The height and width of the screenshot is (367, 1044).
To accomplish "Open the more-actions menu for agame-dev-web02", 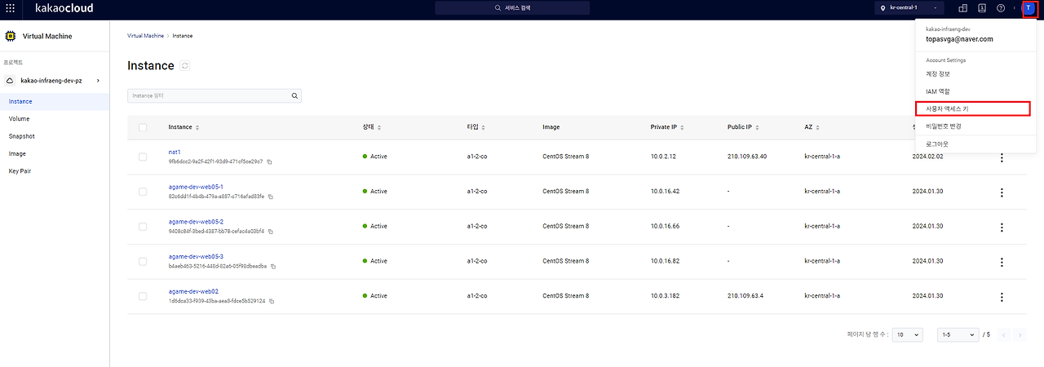I will pyautogui.click(x=1002, y=297).
